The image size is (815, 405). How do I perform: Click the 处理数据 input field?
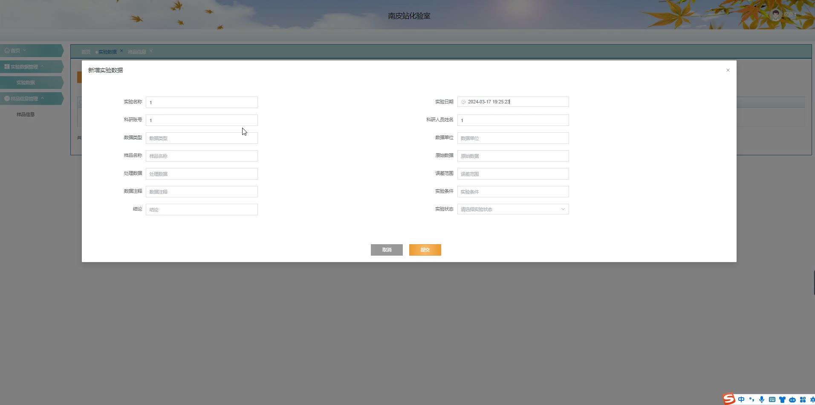[x=202, y=174]
